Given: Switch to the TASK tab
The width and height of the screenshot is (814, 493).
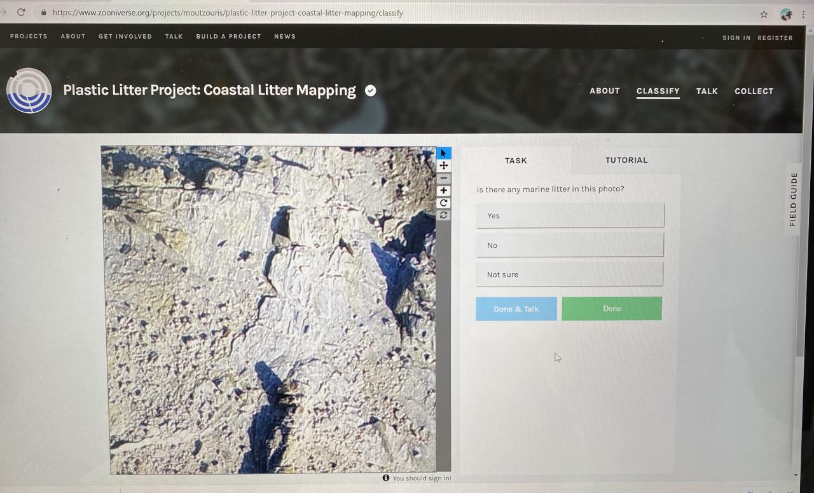Looking at the screenshot, I should (x=516, y=161).
